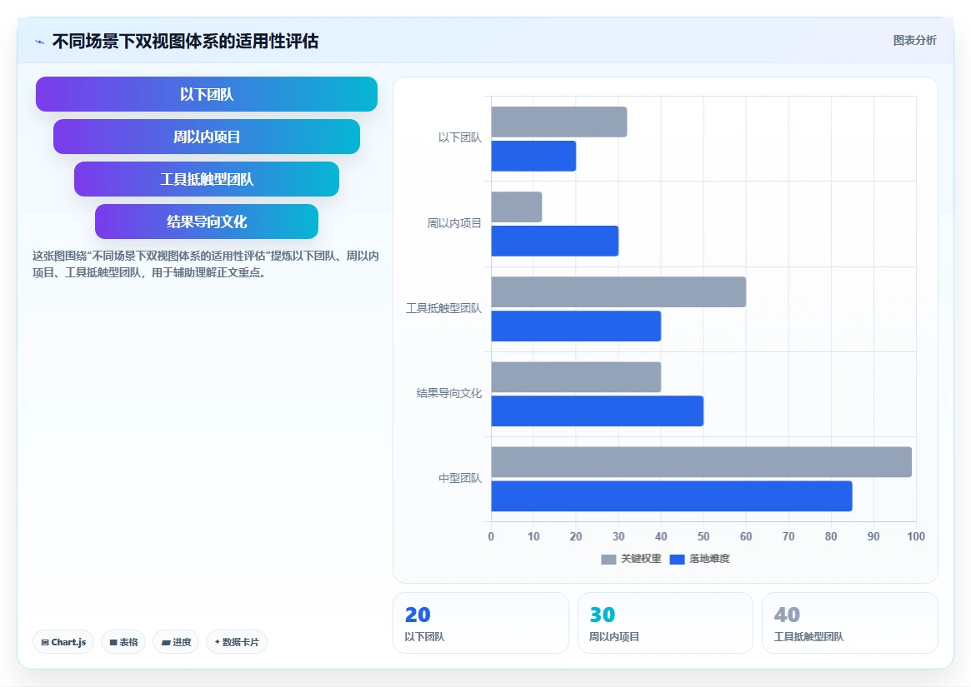Click the gray 关键权重 bar for 以下团队
Image resolution: width=971 pixels, height=687 pixels.
pos(558,122)
